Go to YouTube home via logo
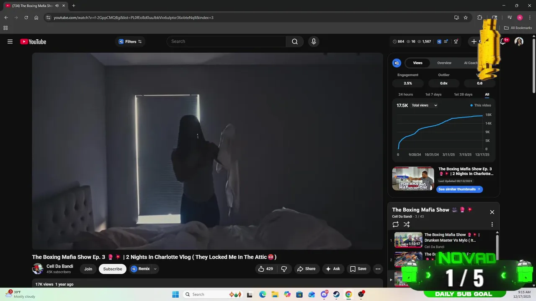This screenshot has width=536, height=301. 33,41
